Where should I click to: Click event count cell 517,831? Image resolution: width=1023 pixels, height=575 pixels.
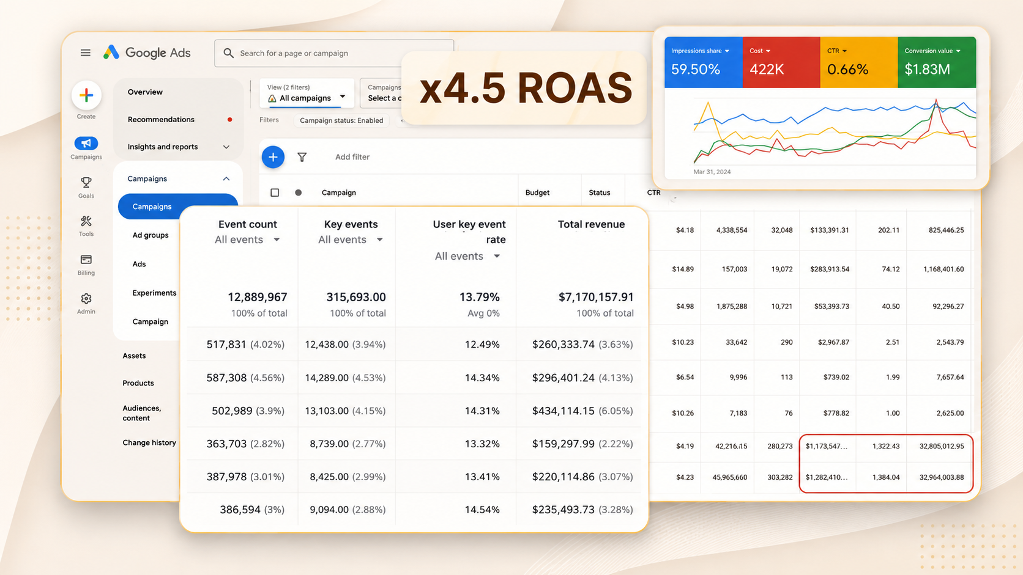click(226, 345)
